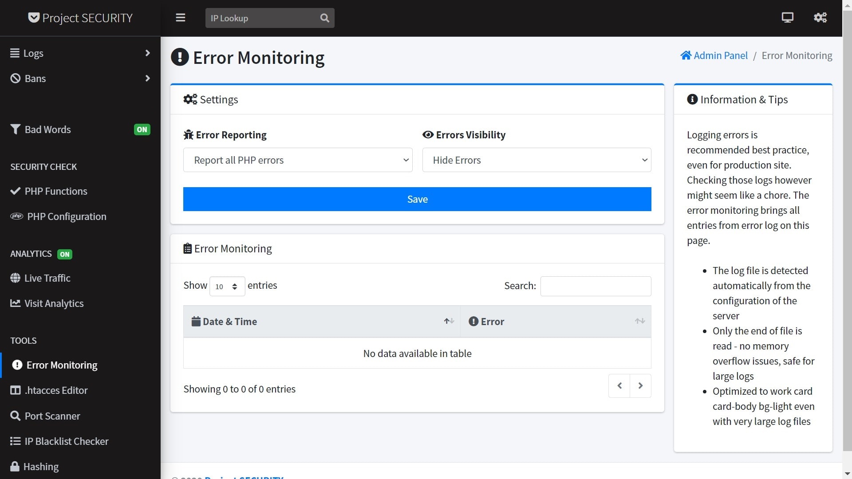Viewport: 852px width, 479px height.
Task: Click the Save button
Action: coord(417,199)
